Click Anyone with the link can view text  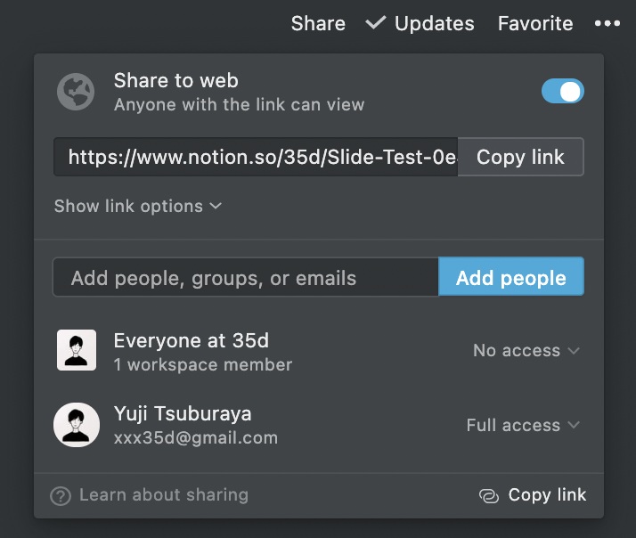(240, 105)
